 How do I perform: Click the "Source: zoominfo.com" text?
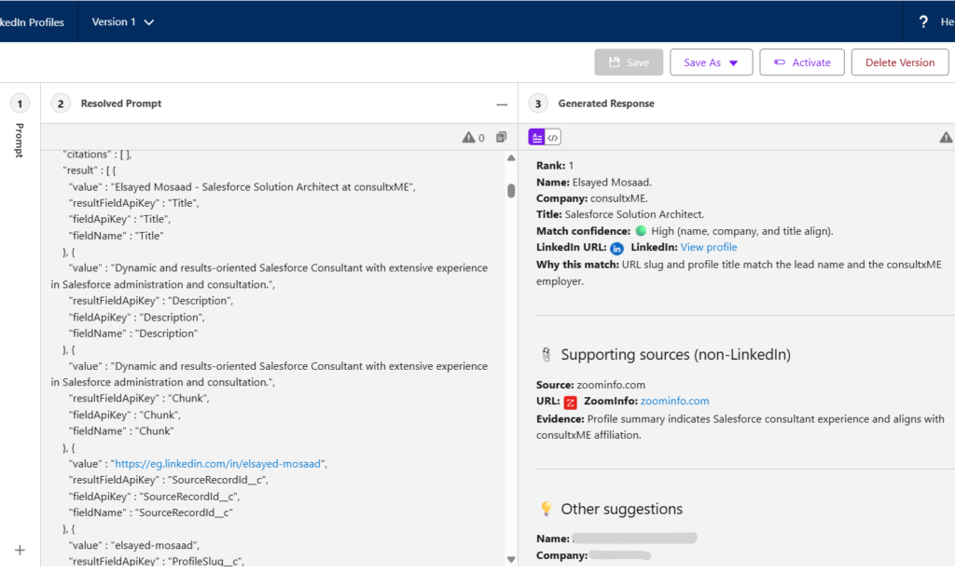point(590,385)
